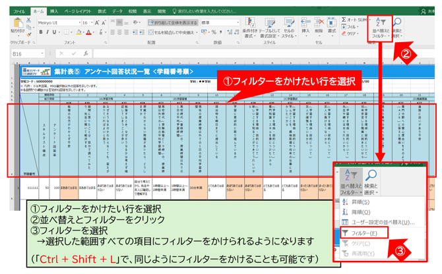Image resolution: width=442 pixels, height=274 pixels.
Task: Click 並べ替えとフィルター in the enlarged inset
Action: click(x=351, y=182)
